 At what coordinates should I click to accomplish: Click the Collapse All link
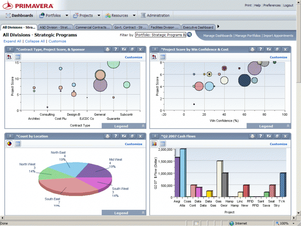tap(35, 41)
